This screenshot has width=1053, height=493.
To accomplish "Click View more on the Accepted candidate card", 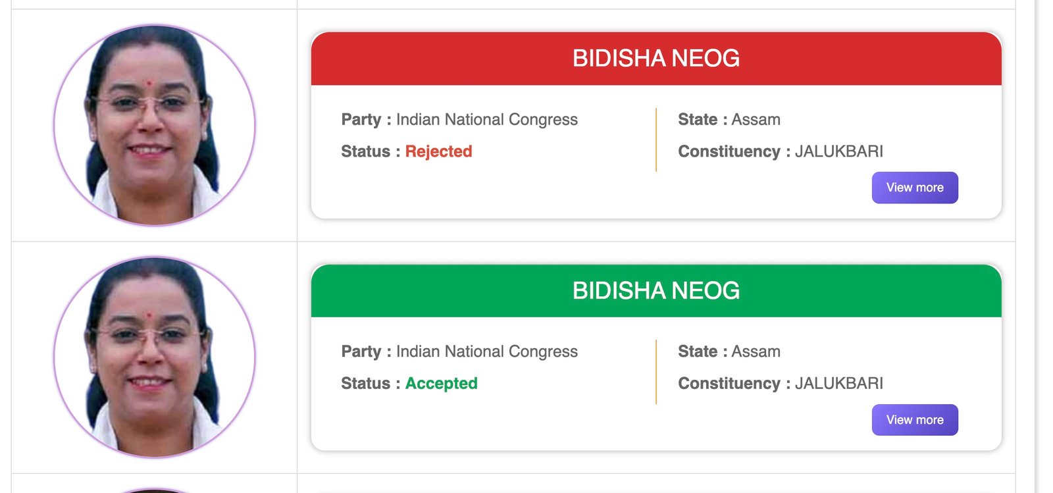I will tap(914, 420).
